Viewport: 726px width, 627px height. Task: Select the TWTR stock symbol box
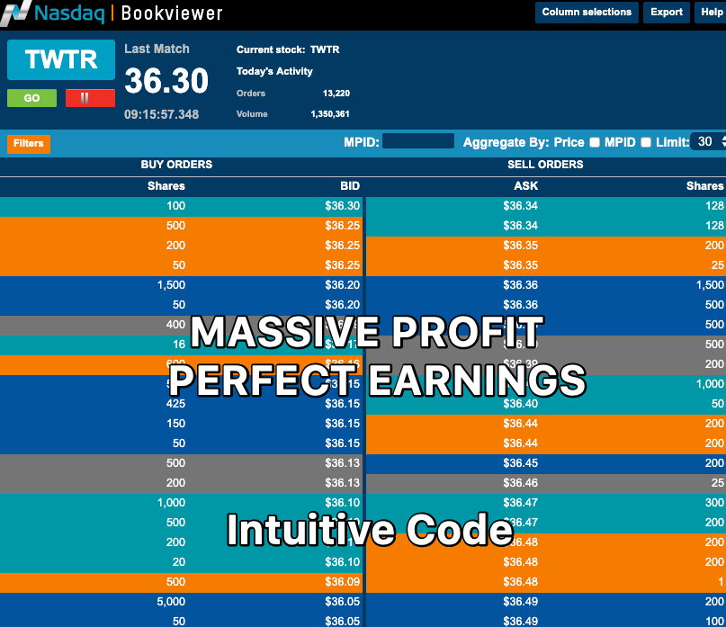point(61,59)
